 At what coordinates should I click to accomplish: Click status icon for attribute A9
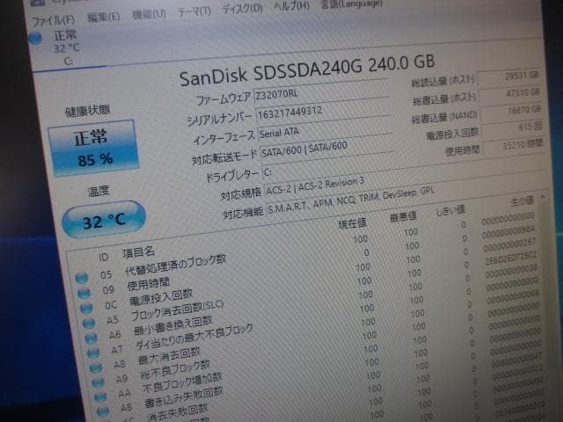[98, 382]
